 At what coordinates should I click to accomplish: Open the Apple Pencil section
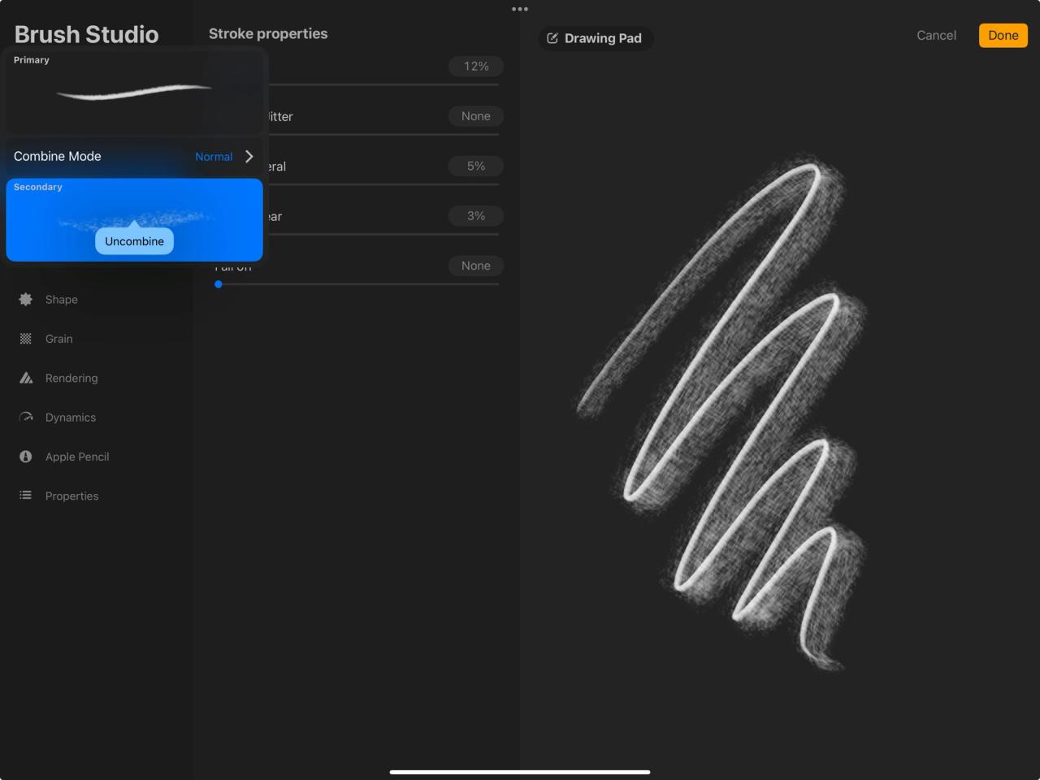[77, 457]
